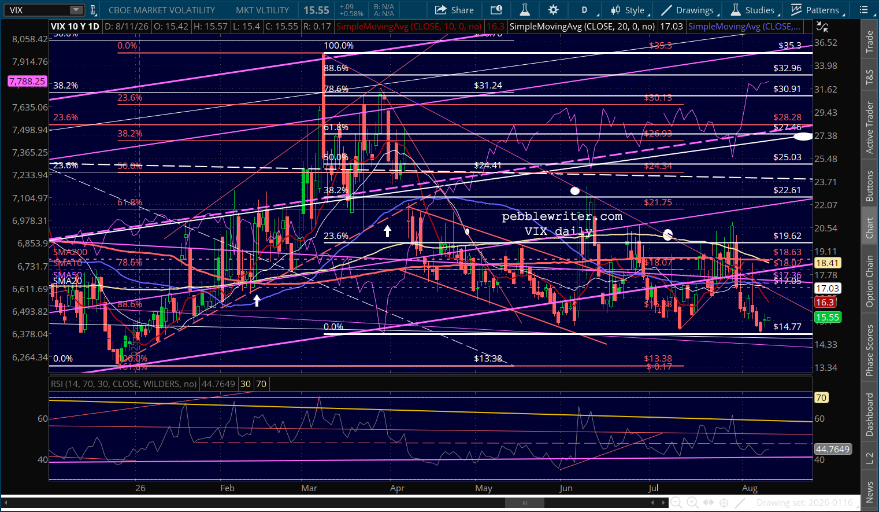Click the scroll right arrow on time scrollbar

pyautogui.click(x=663, y=503)
